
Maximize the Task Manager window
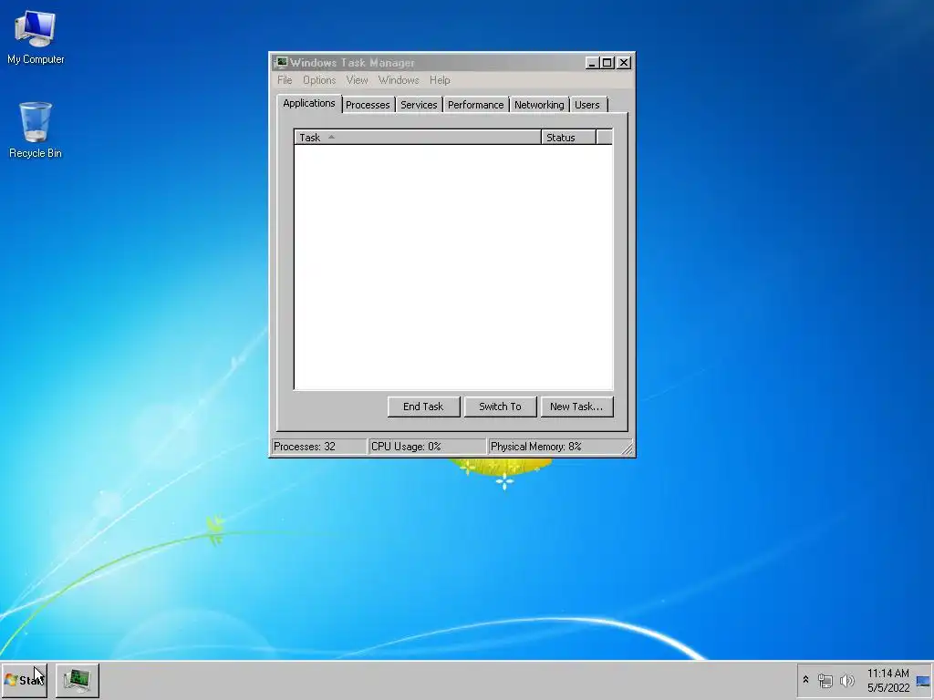coord(607,63)
